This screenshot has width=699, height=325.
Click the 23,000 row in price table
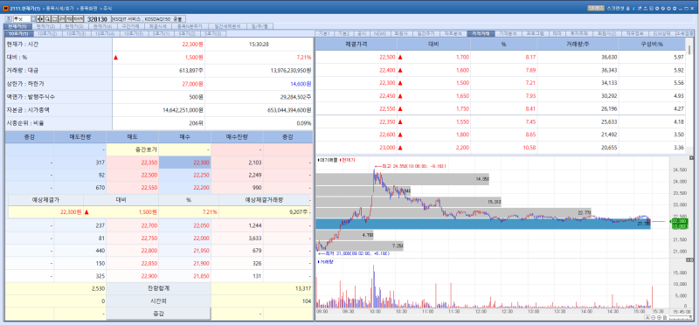click(501, 148)
